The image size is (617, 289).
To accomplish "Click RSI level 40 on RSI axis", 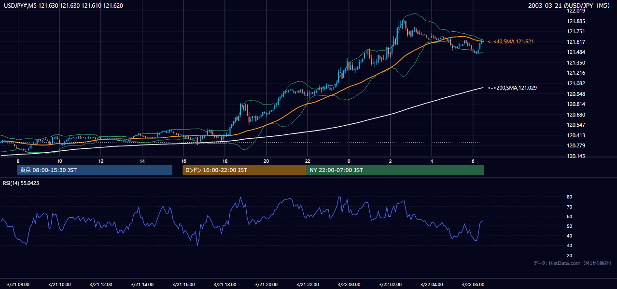I will click(570, 236).
